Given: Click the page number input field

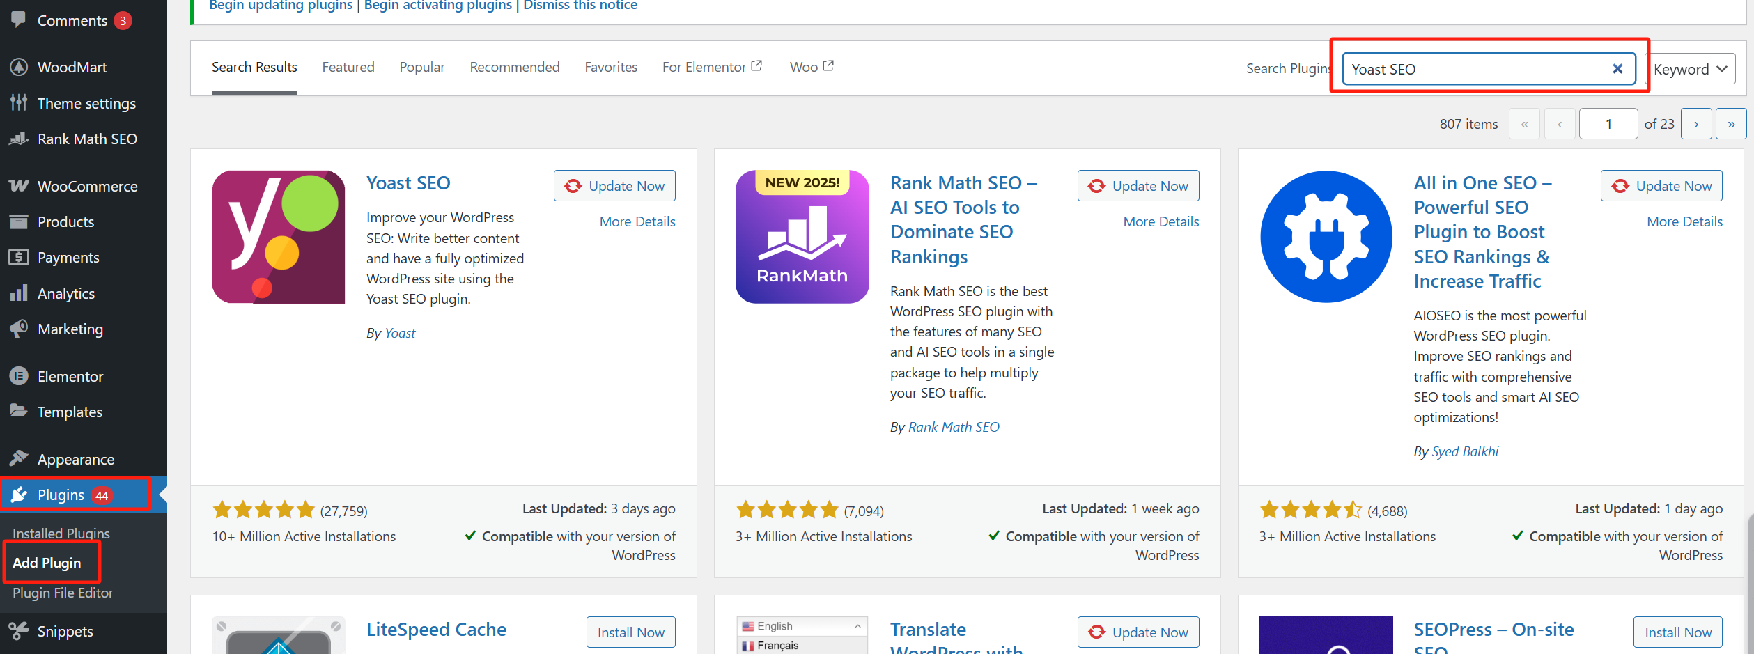Looking at the screenshot, I should point(1608,123).
